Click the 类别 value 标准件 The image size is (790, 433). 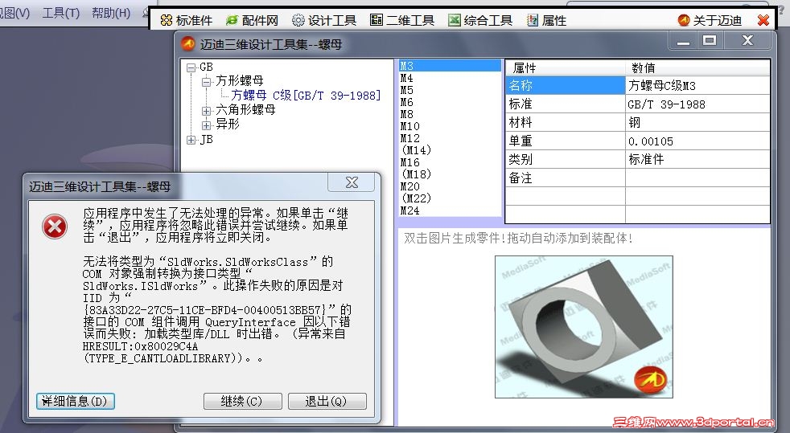tap(697, 159)
